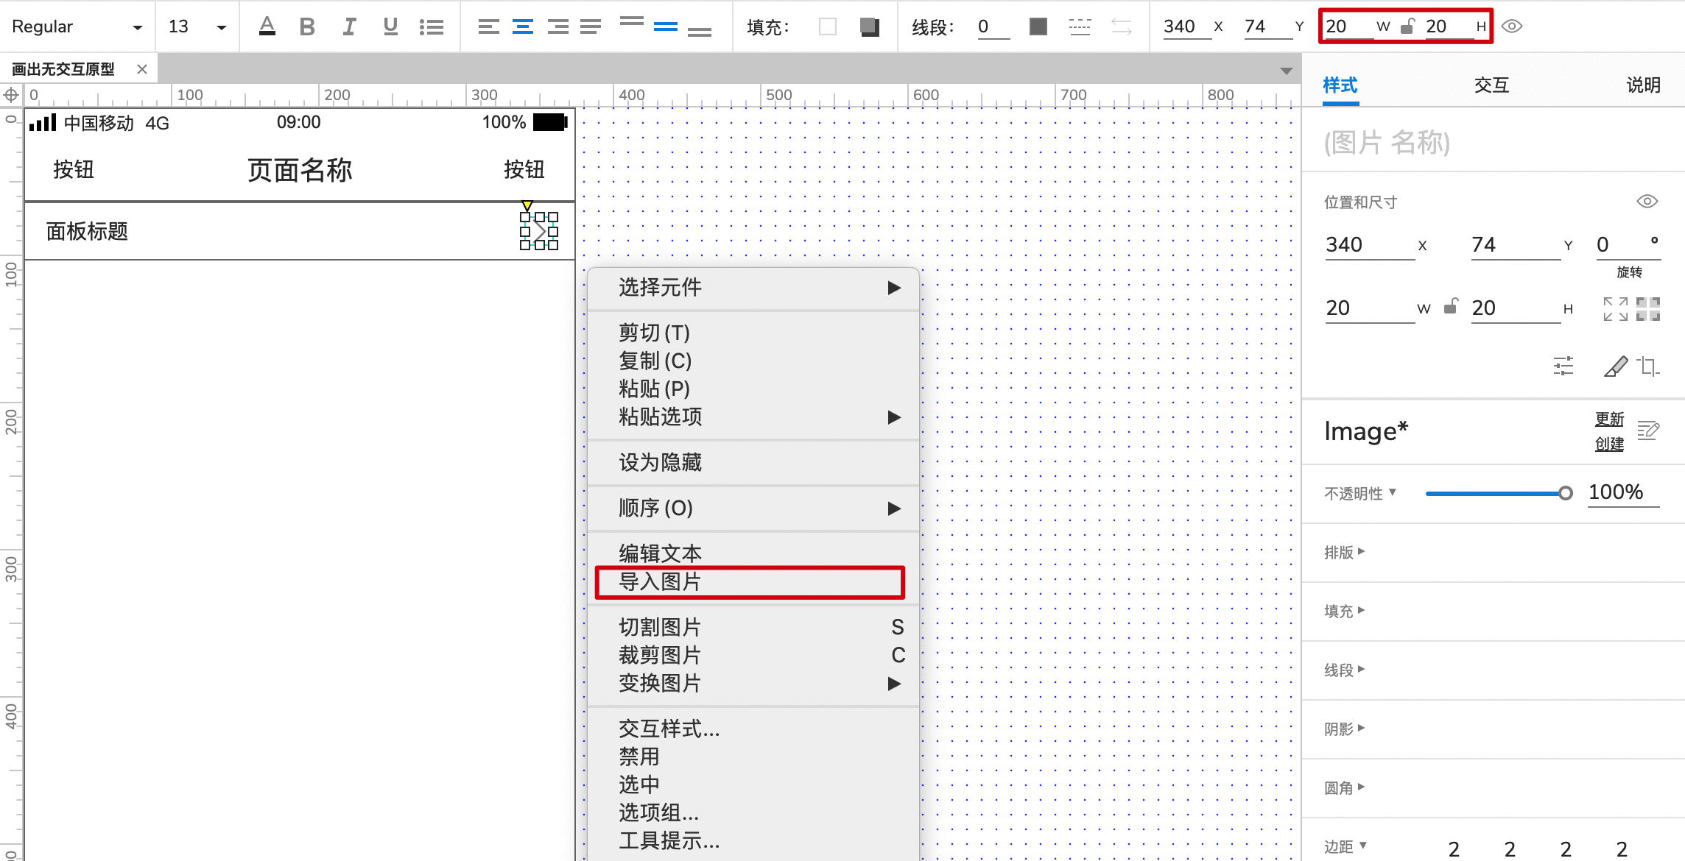Click the 不透明性 opacity slider handle
Viewport: 1685px width, 861px height.
pyautogui.click(x=1566, y=492)
